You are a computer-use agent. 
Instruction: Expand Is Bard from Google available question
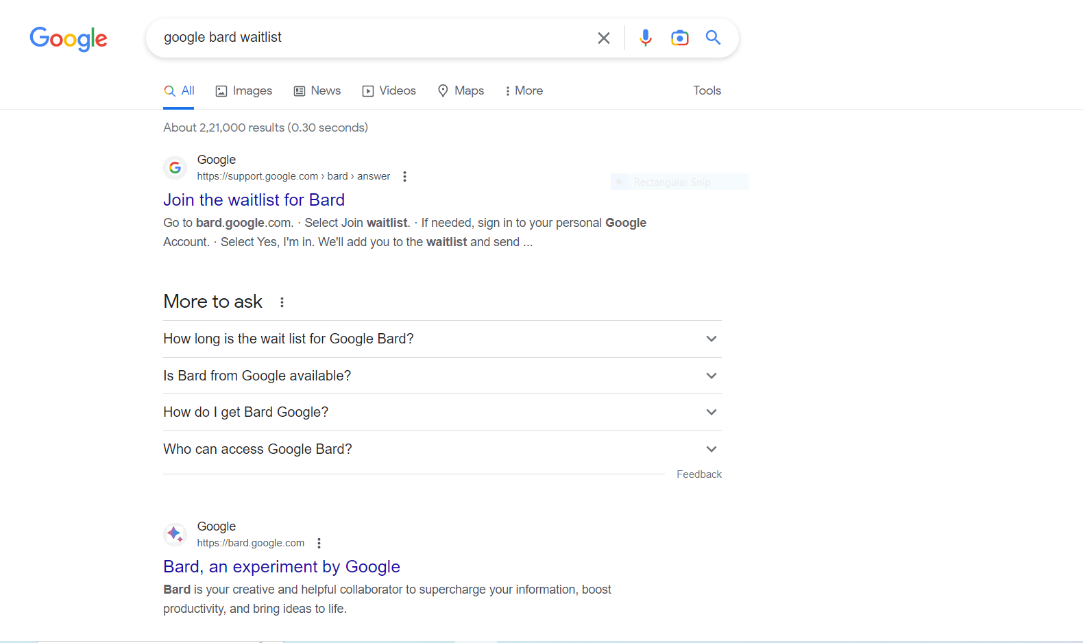(x=442, y=376)
